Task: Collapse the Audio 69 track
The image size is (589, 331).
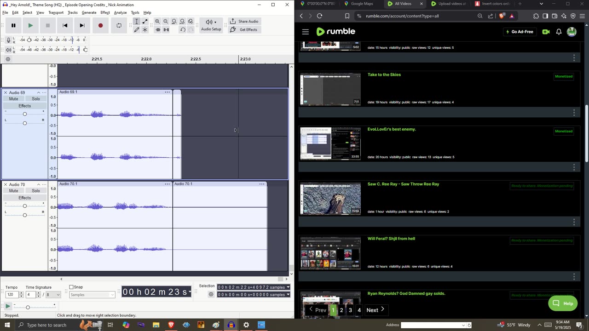Action: 39,92
